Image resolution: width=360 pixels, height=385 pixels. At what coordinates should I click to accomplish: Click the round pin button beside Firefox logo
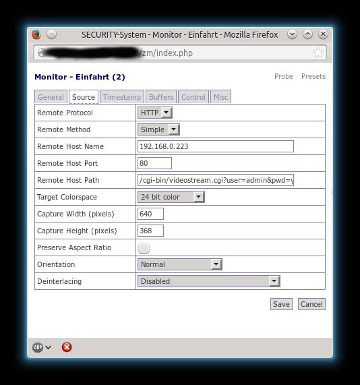coord(51,34)
